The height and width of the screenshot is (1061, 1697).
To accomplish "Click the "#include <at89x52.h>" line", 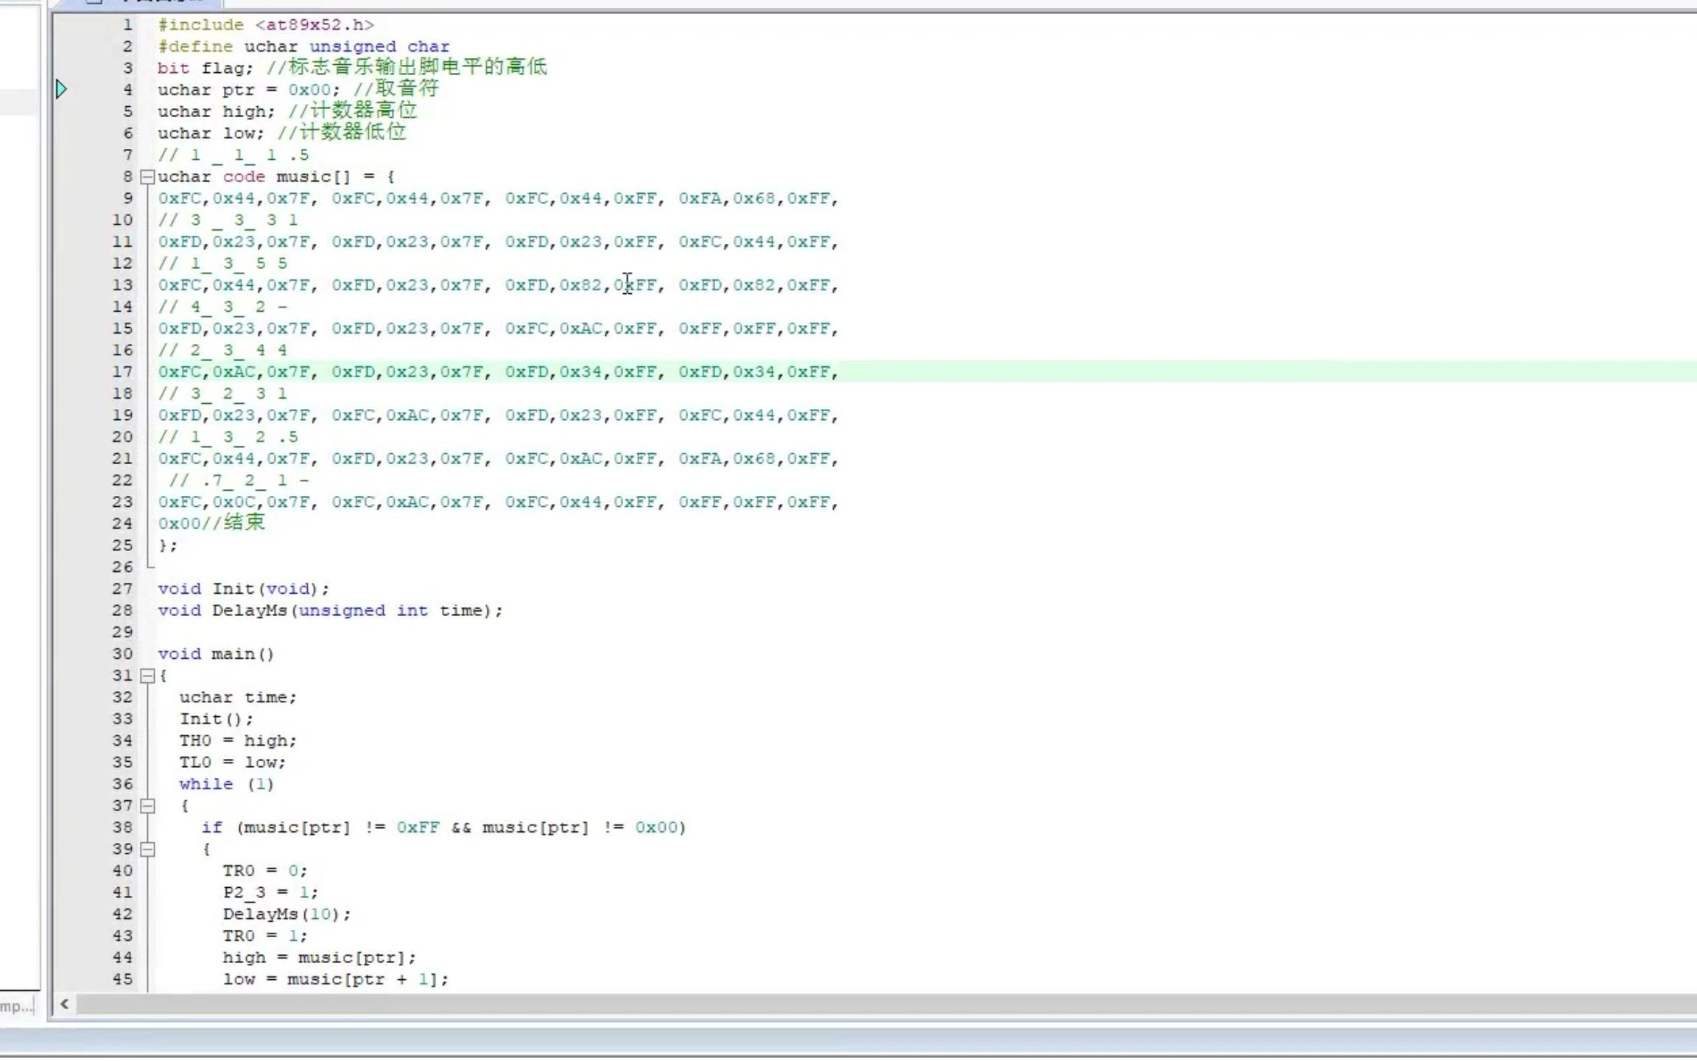I will [x=266, y=25].
